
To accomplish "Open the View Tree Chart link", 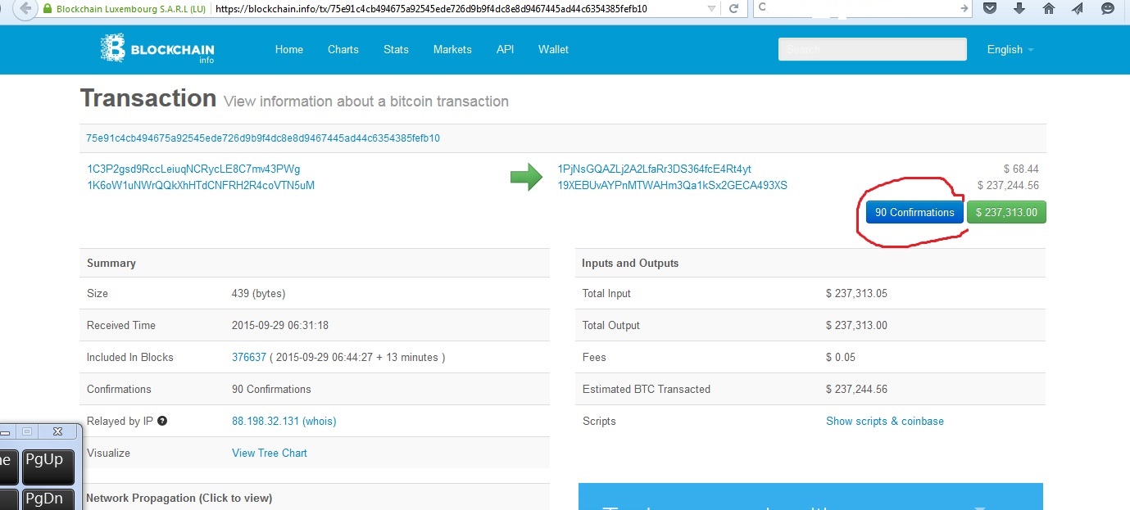I will coord(270,453).
